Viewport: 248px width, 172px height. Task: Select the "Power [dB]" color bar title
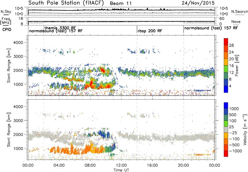[x=237, y=66]
